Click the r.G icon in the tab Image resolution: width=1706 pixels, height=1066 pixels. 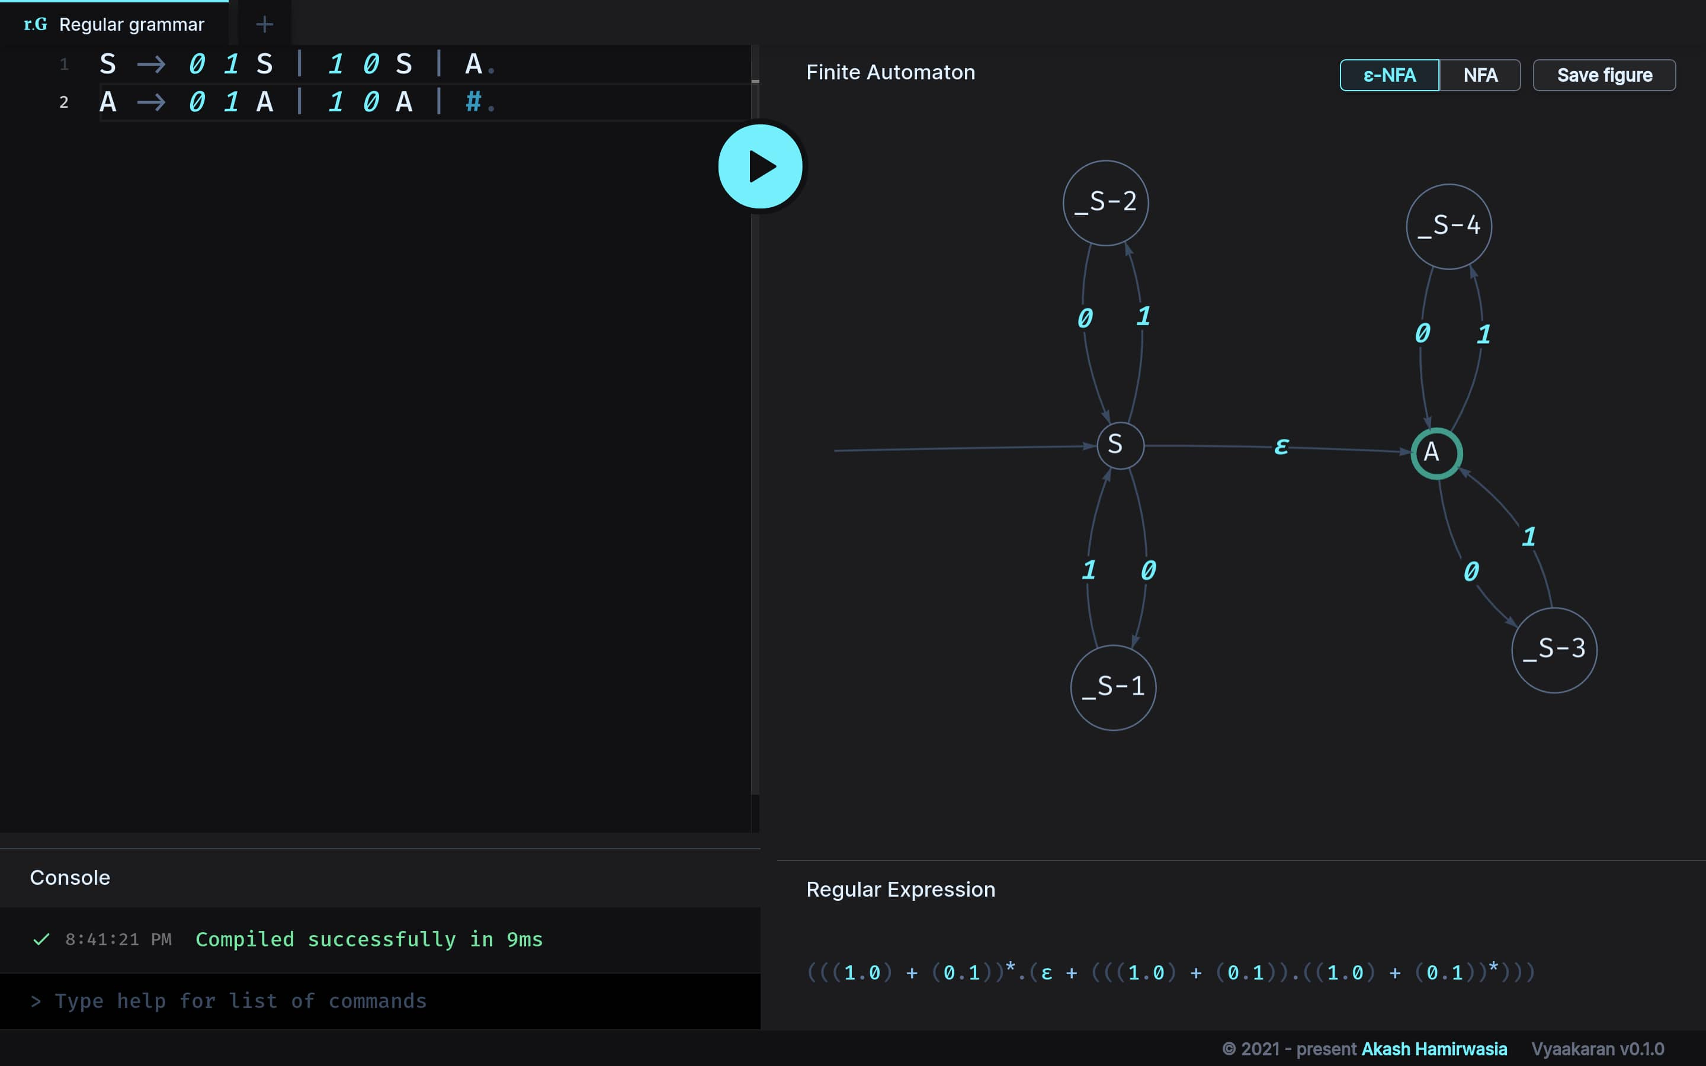click(x=36, y=25)
